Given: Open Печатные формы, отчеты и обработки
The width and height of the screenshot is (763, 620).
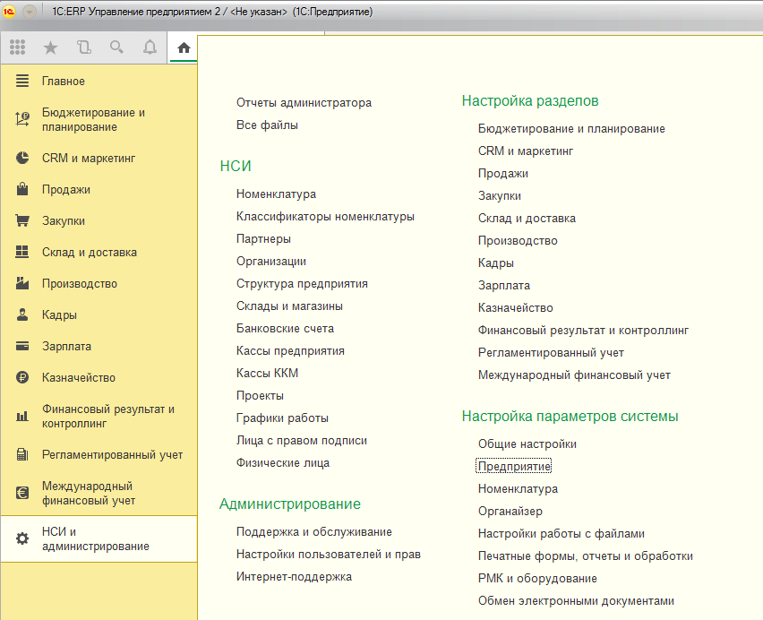Looking at the screenshot, I should pos(586,556).
